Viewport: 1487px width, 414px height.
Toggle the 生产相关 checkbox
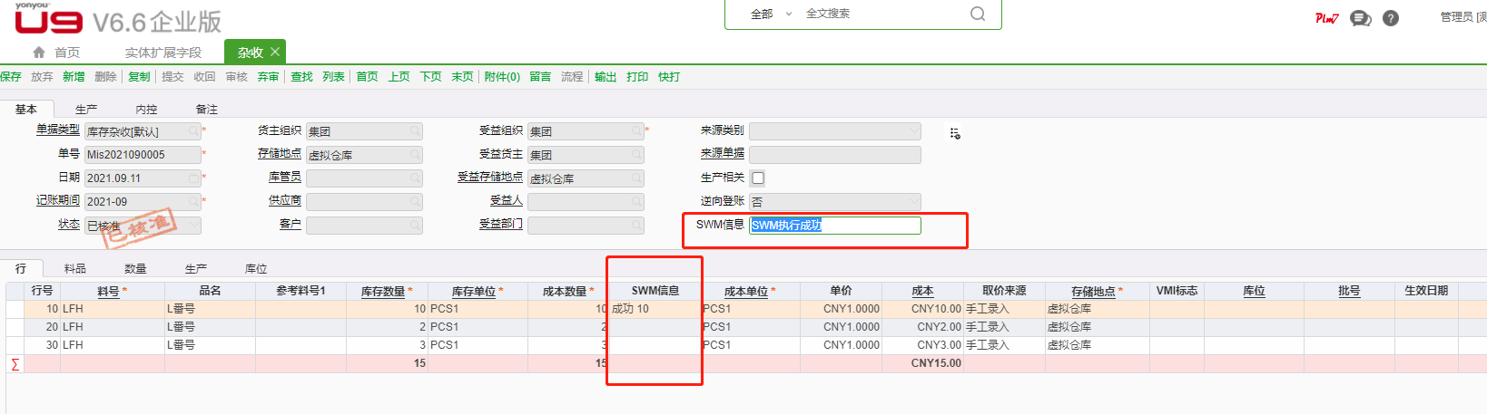pyautogui.click(x=758, y=178)
